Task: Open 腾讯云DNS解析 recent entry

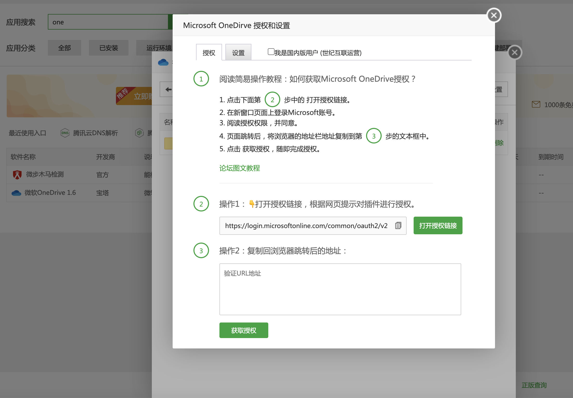Action: pos(95,133)
